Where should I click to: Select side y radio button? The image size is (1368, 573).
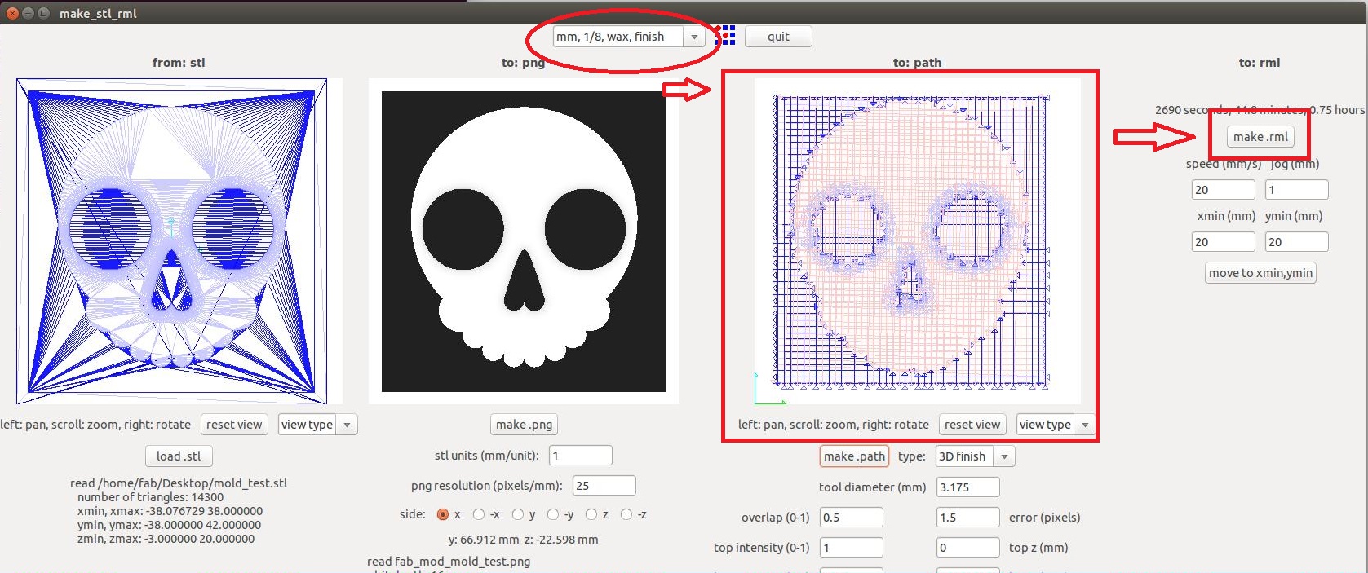pos(518,514)
